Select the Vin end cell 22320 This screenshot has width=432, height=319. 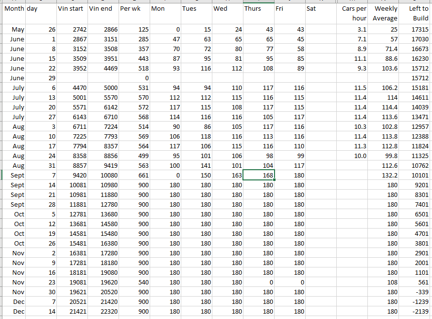pyautogui.click(x=103, y=311)
